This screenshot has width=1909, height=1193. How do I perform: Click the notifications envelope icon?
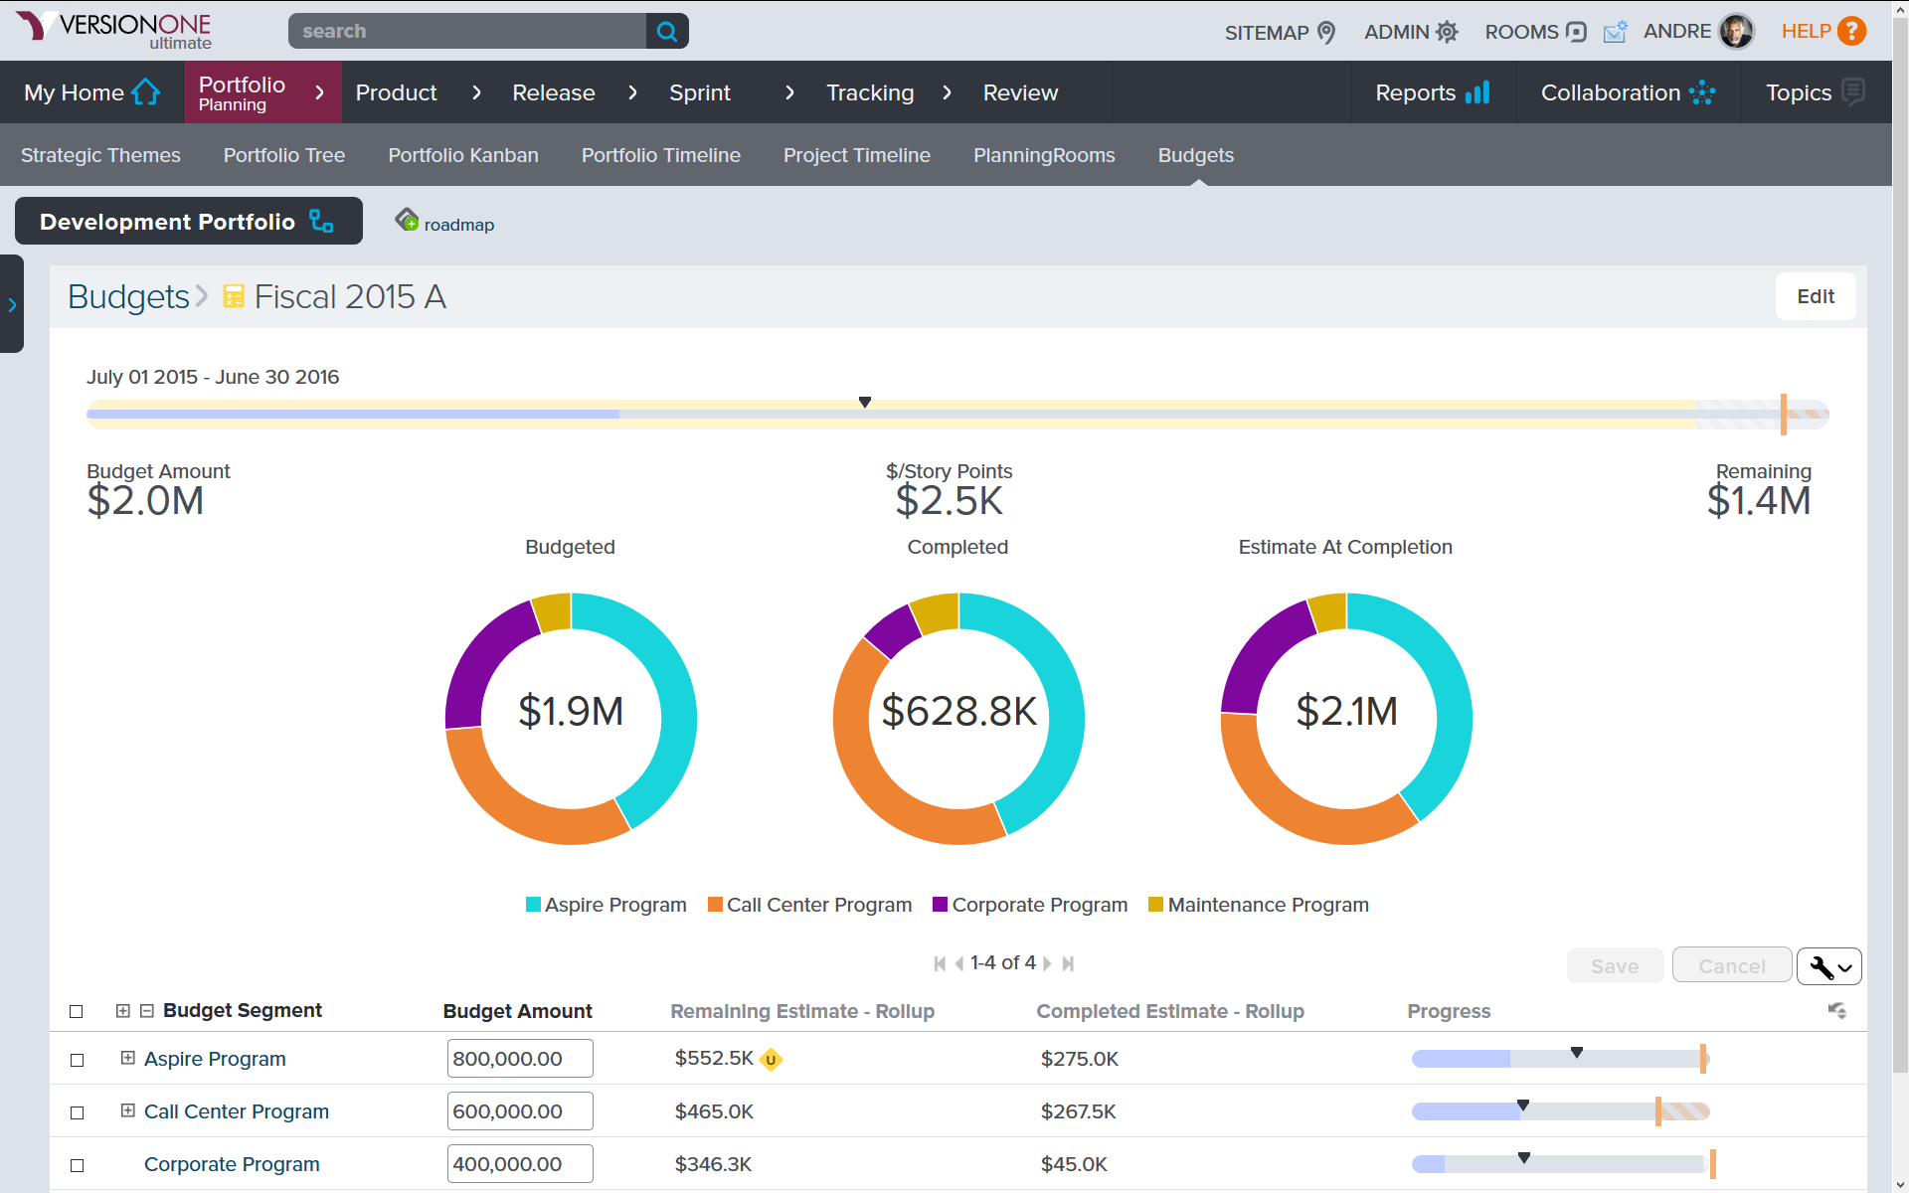point(1615,32)
